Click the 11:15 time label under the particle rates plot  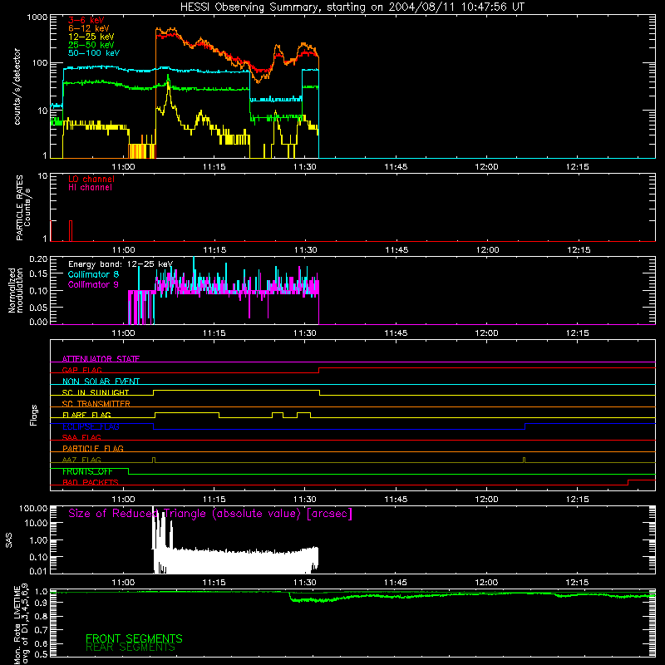[214, 250]
